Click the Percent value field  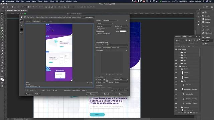[x=123, y=79]
